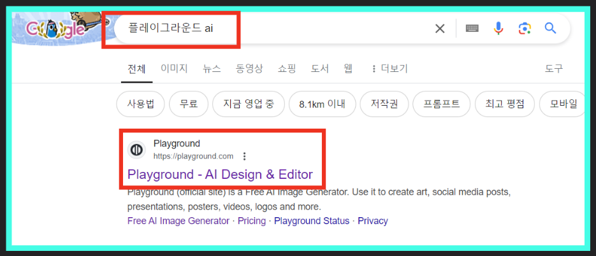Screen dimensions: 596x256
Task: Open Google Lens image search icon
Action: click(525, 29)
